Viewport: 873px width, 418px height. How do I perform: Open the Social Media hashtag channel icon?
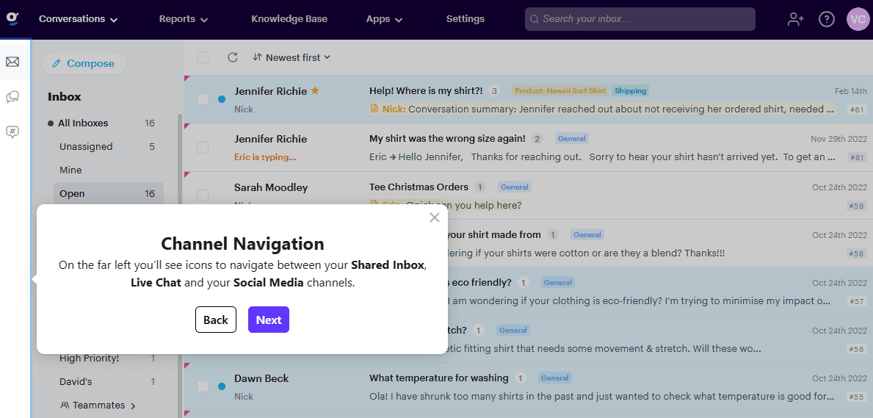pyautogui.click(x=12, y=132)
